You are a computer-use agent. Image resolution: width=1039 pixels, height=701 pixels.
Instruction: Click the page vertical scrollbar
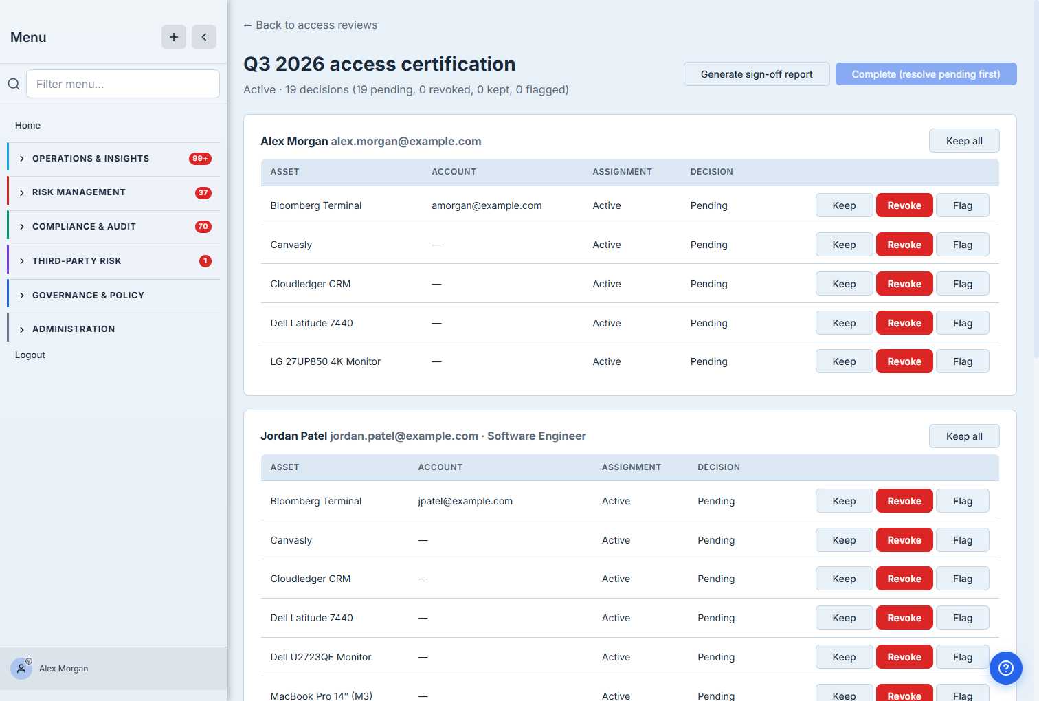(1036, 179)
